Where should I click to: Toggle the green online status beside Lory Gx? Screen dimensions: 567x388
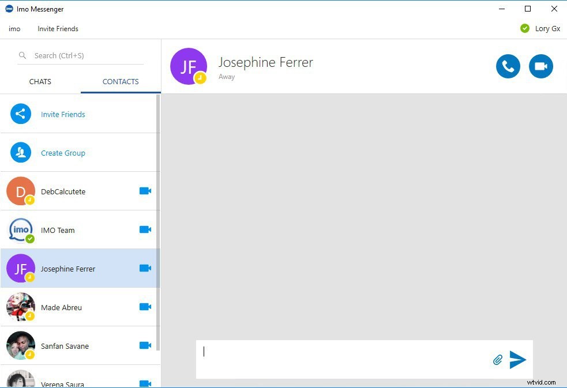click(524, 28)
